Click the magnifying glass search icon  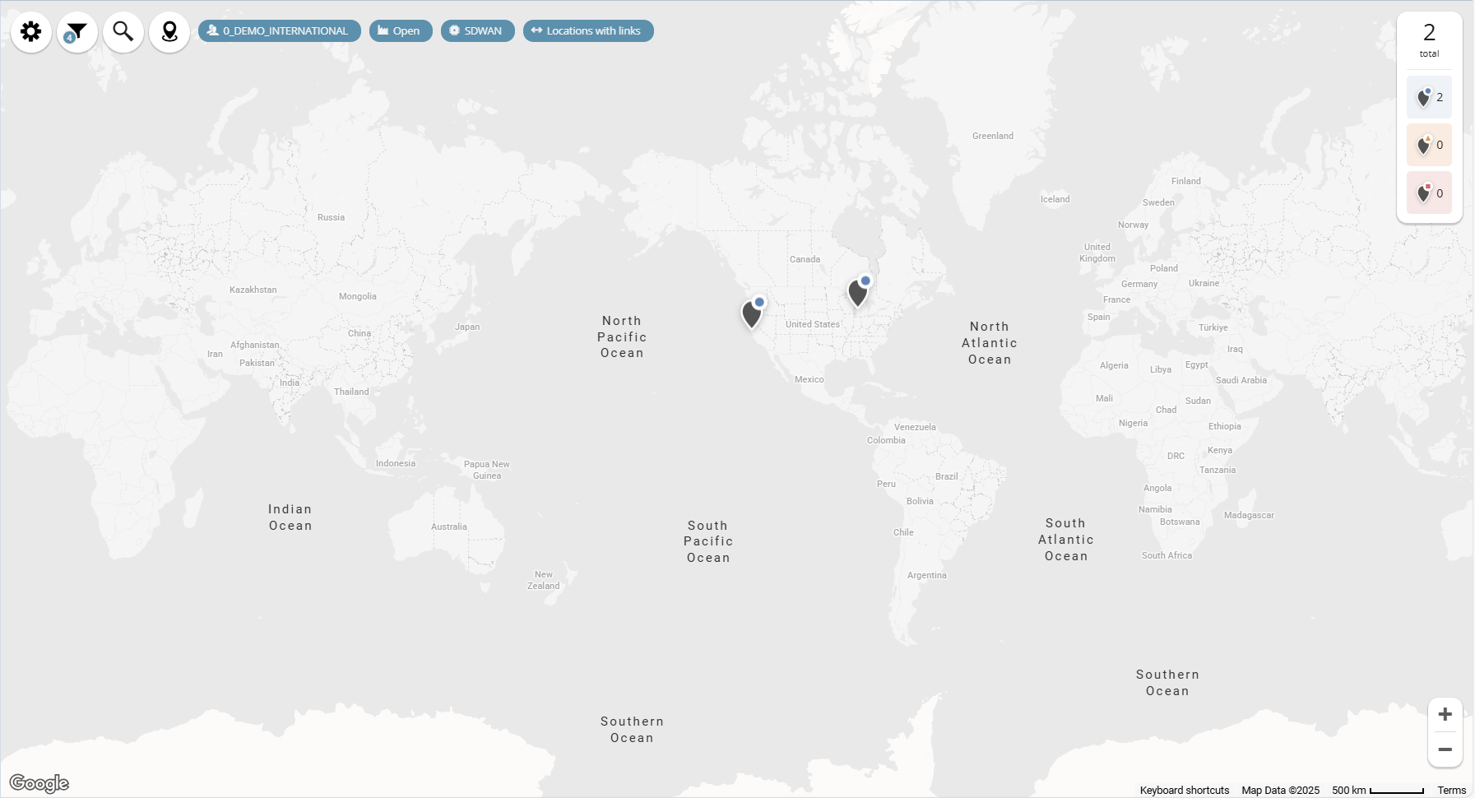[123, 32]
